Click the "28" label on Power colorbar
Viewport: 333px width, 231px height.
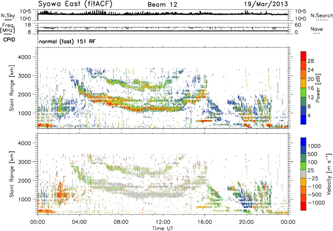point(311,61)
